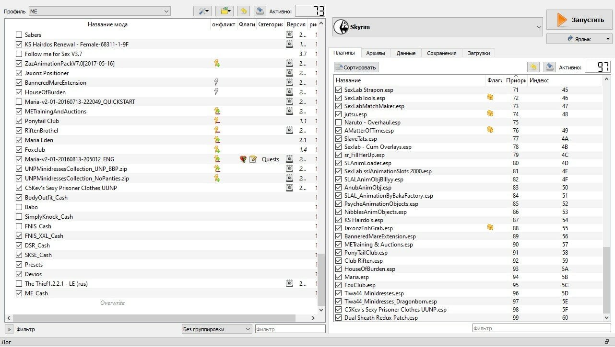615x347 pixels.
Task: Disable KS Hairdos Renewal mod checkbox
Action: [19, 44]
